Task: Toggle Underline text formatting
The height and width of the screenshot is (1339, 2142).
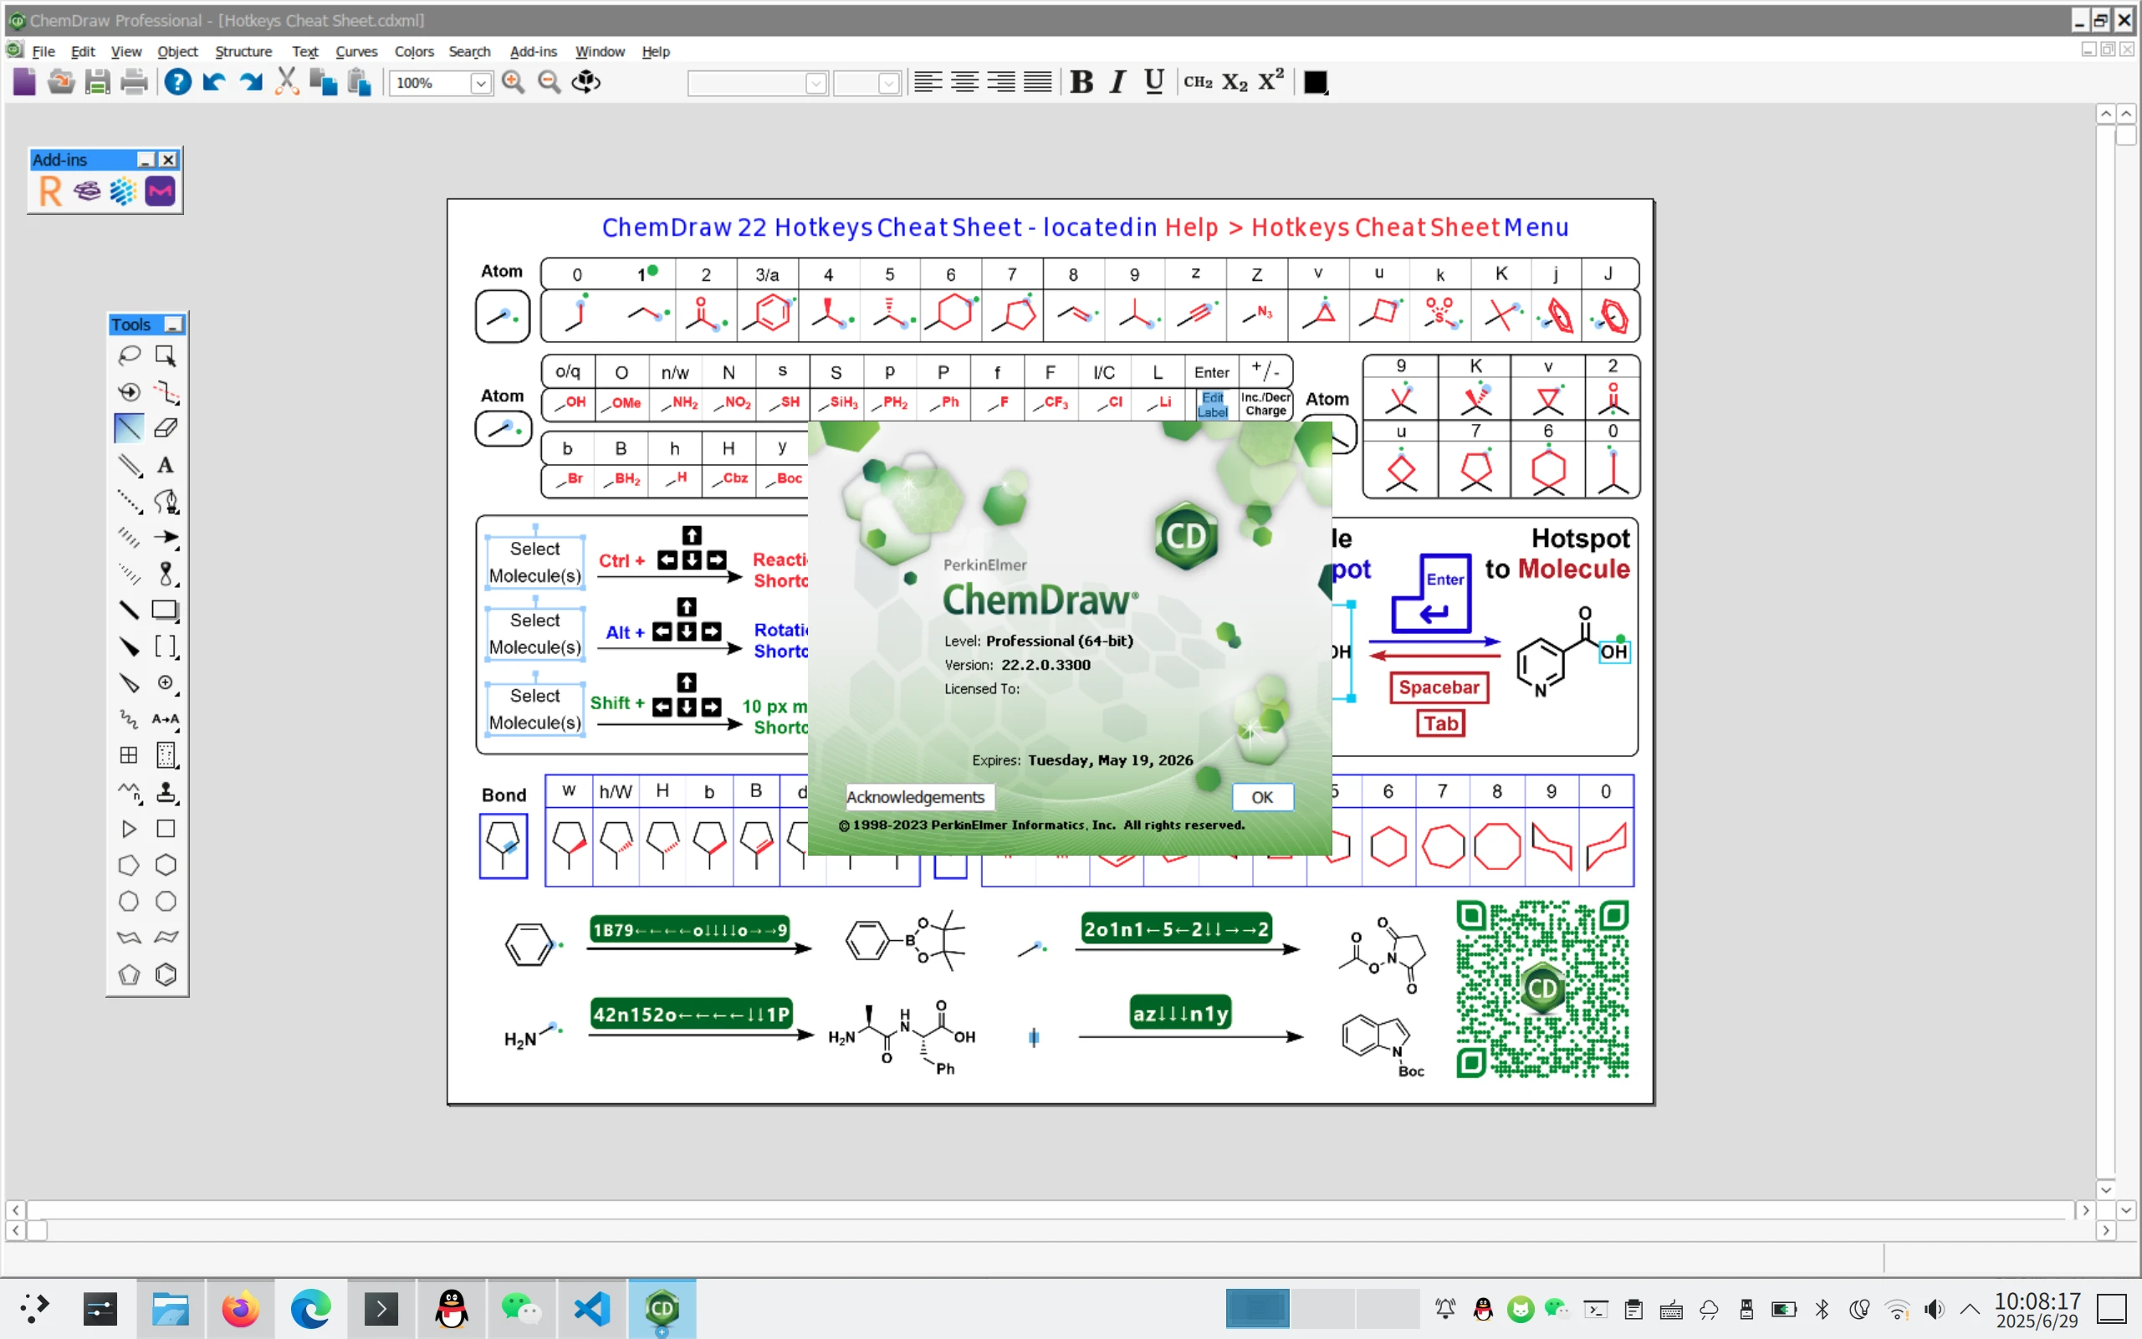Action: pyautogui.click(x=1153, y=82)
